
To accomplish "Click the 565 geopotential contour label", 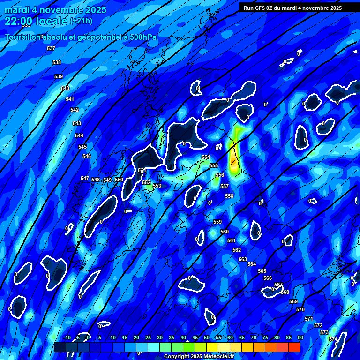I will coord(262,271).
